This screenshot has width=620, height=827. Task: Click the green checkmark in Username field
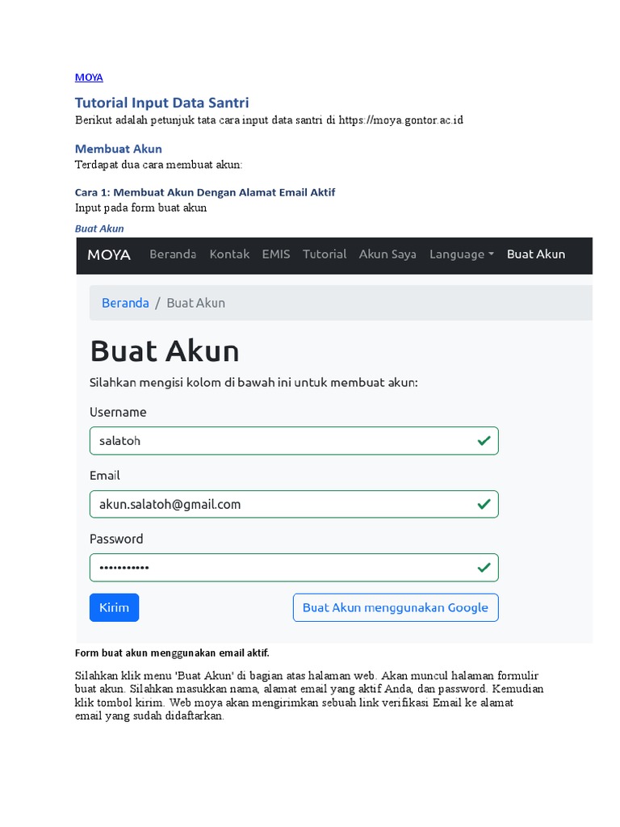coord(484,441)
